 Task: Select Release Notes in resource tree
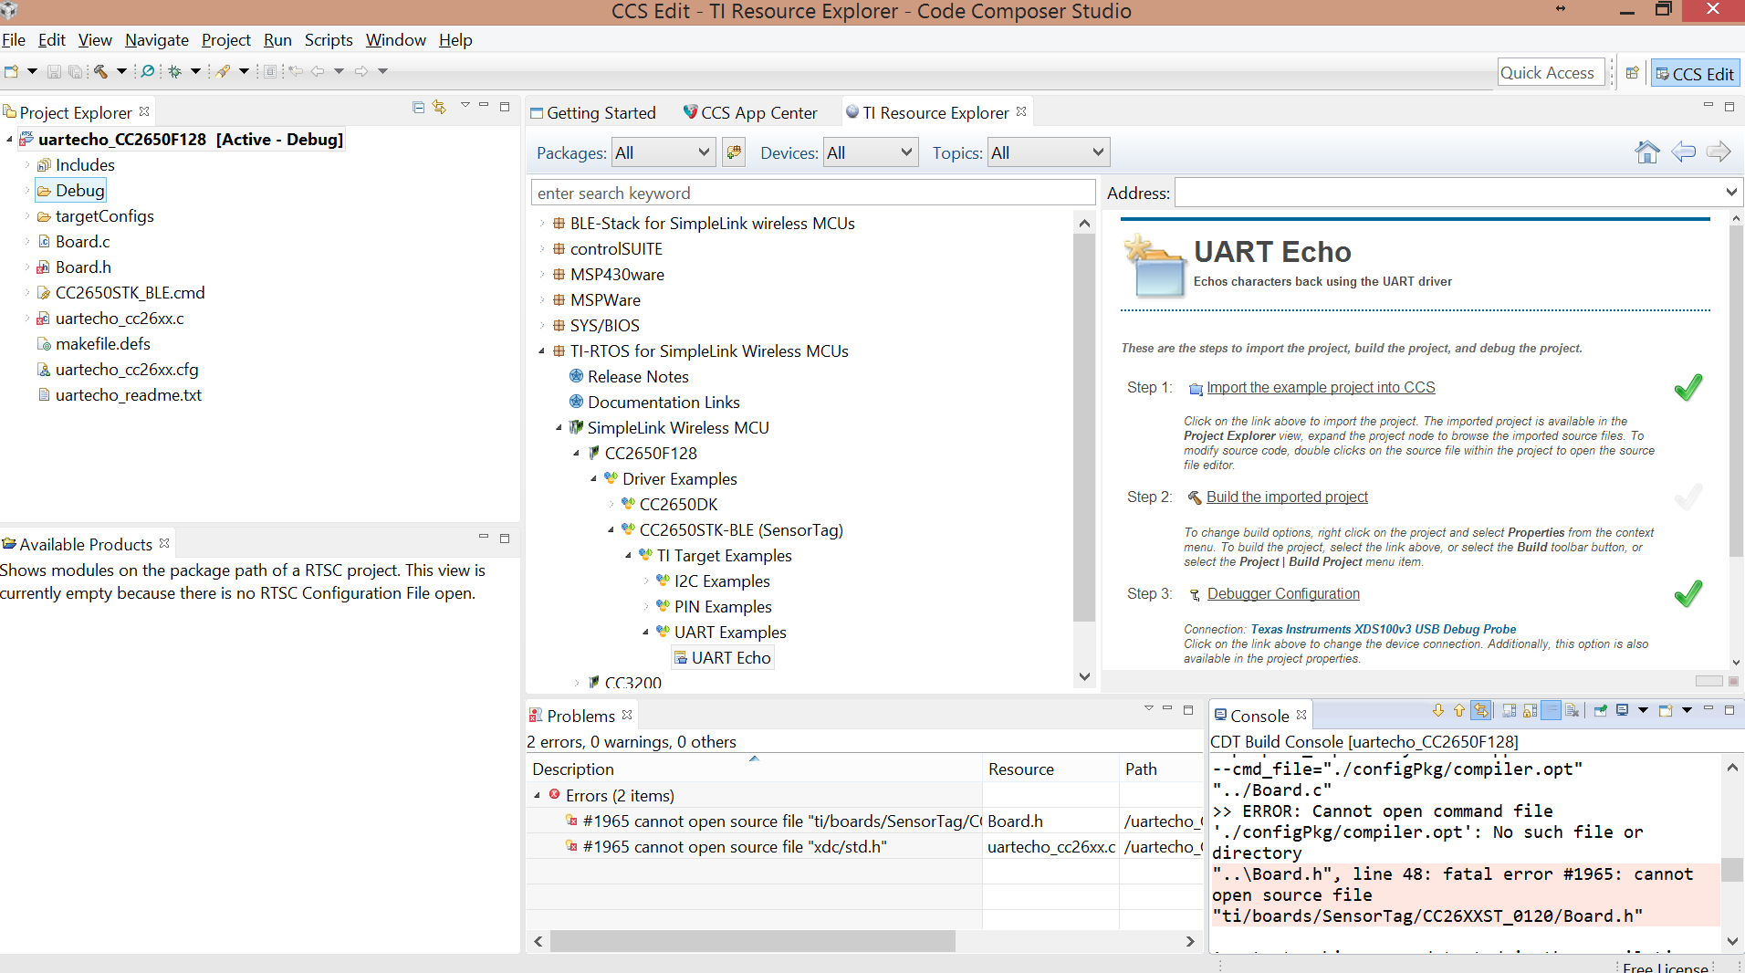point(629,376)
